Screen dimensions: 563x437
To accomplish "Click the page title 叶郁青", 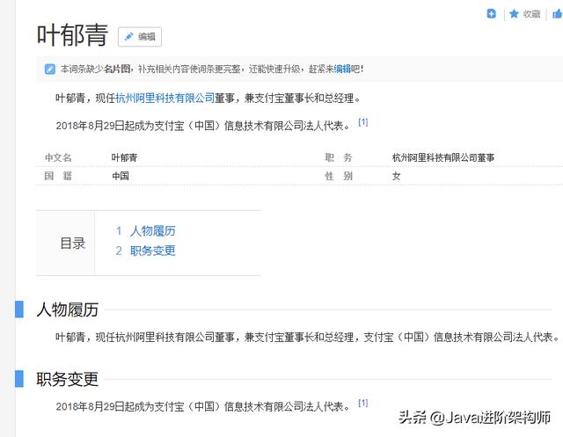I will (x=72, y=35).
